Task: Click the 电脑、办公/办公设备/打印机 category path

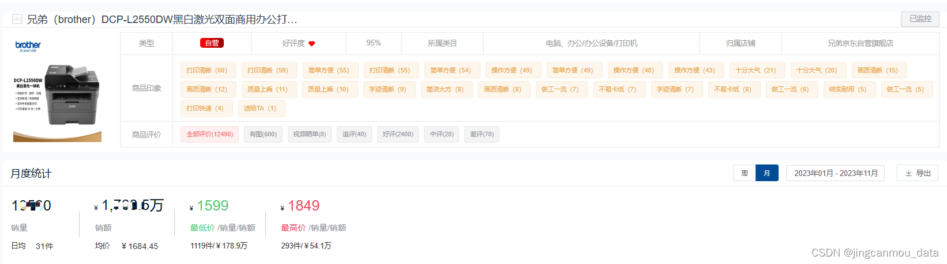Action: coord(592,43)
